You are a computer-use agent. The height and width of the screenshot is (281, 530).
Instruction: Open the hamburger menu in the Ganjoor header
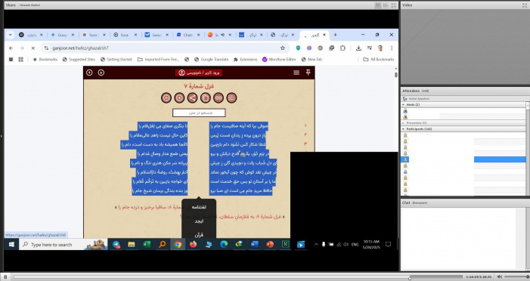tap(296, 73)
